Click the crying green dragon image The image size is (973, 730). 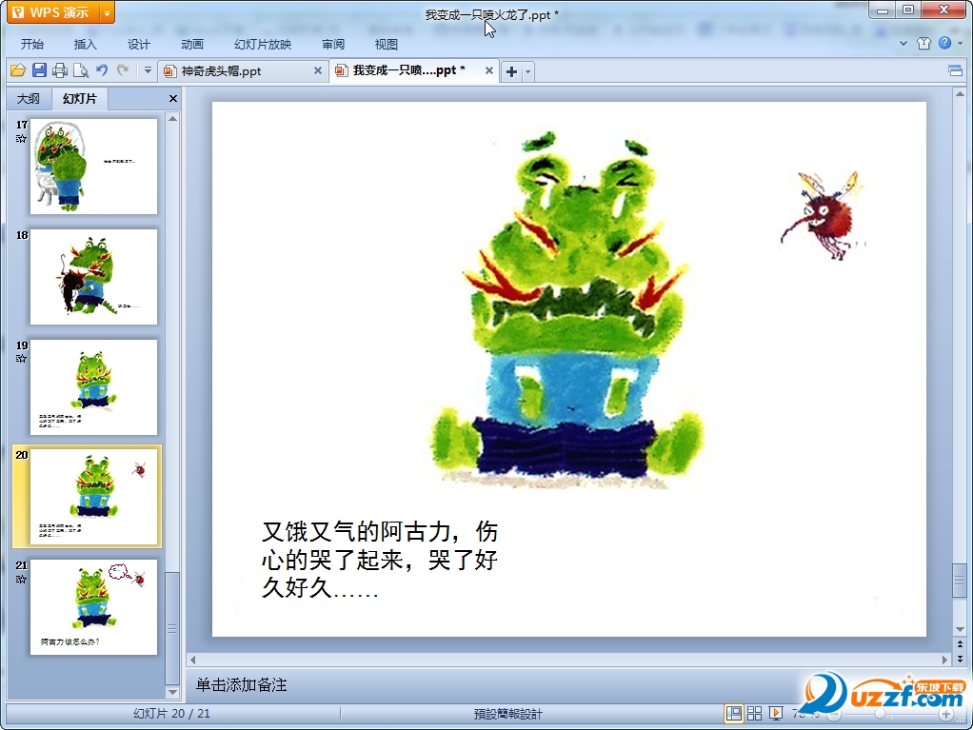pyautogui.click(x=569, y=308)
